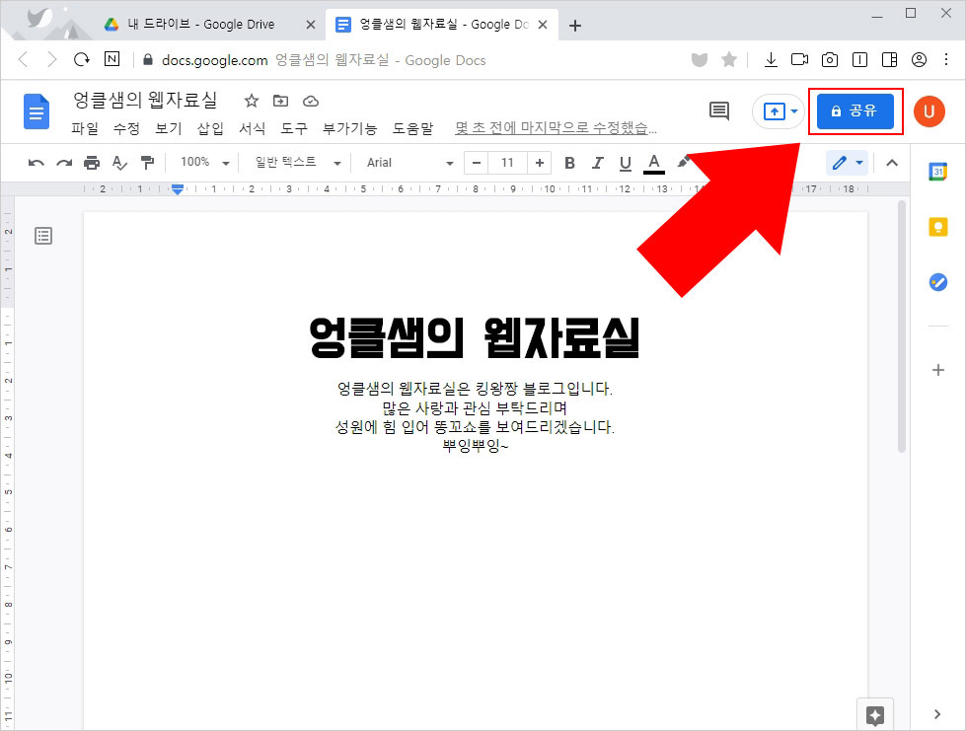966x731 pixels.
Task: Open the text color picker
Action: (653, 163)
